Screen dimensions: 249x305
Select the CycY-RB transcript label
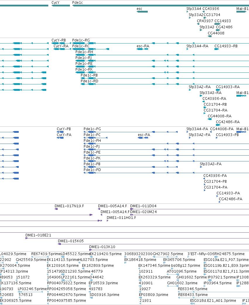point(59,40)
